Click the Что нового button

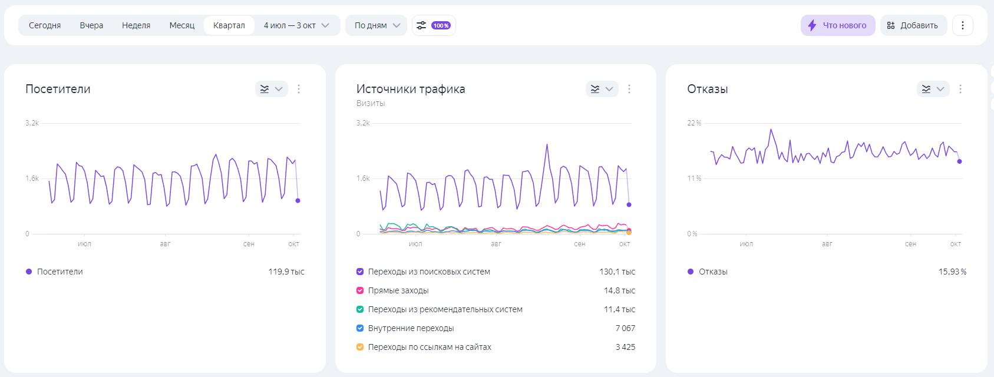tap(837, 25)
